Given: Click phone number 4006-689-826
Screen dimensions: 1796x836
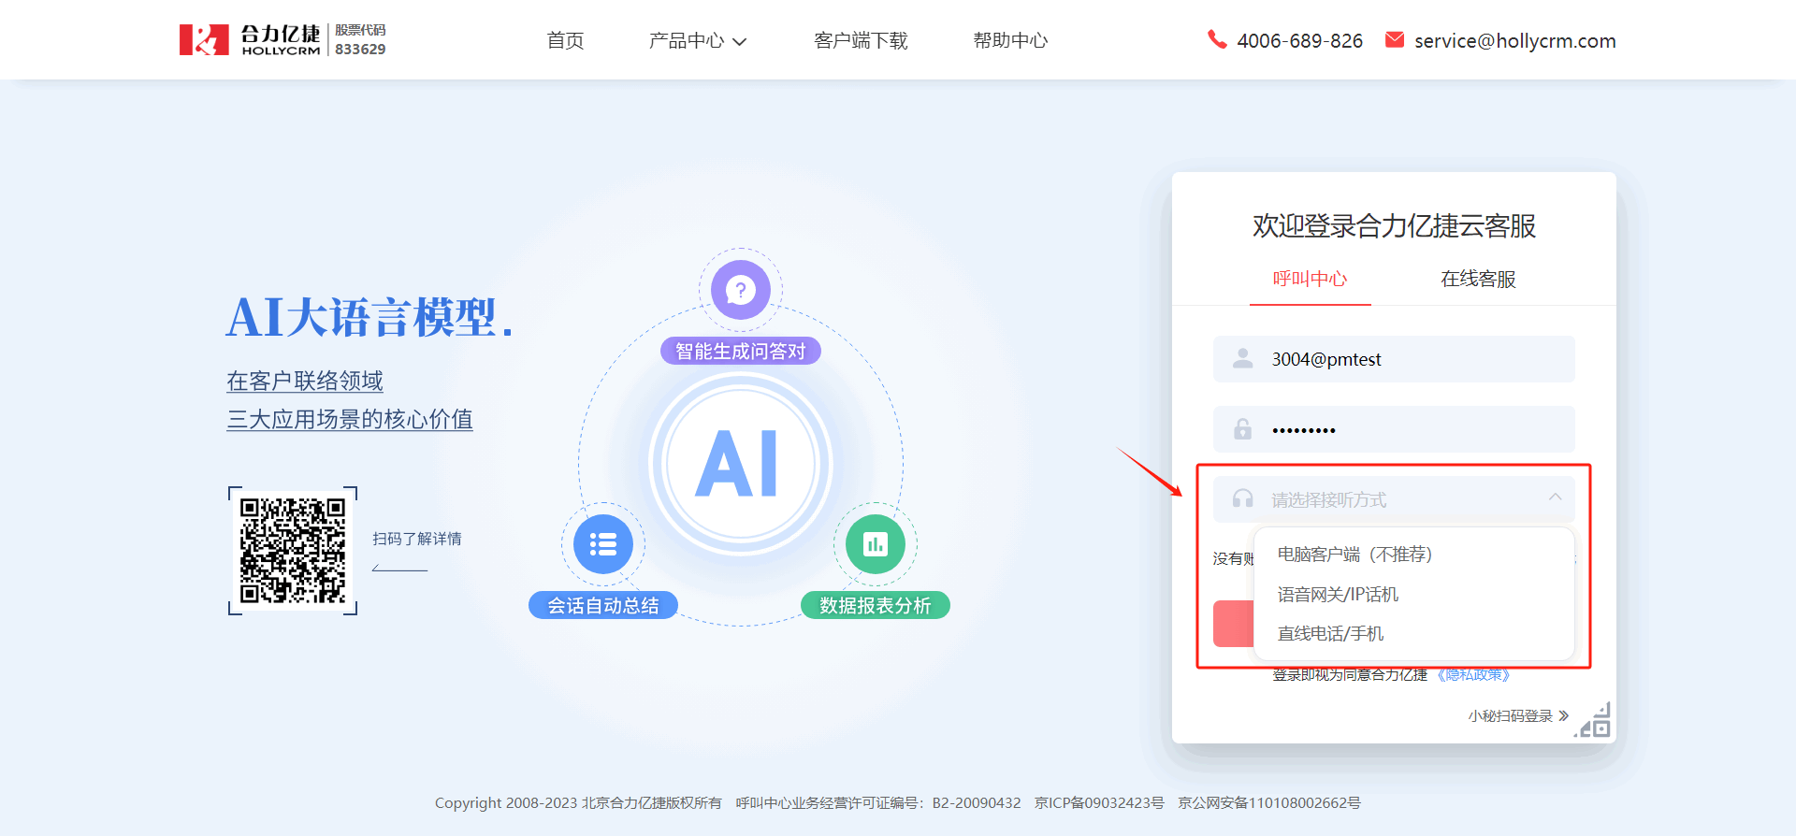Looking at the screenshot, I should (x=1299, y=41).
